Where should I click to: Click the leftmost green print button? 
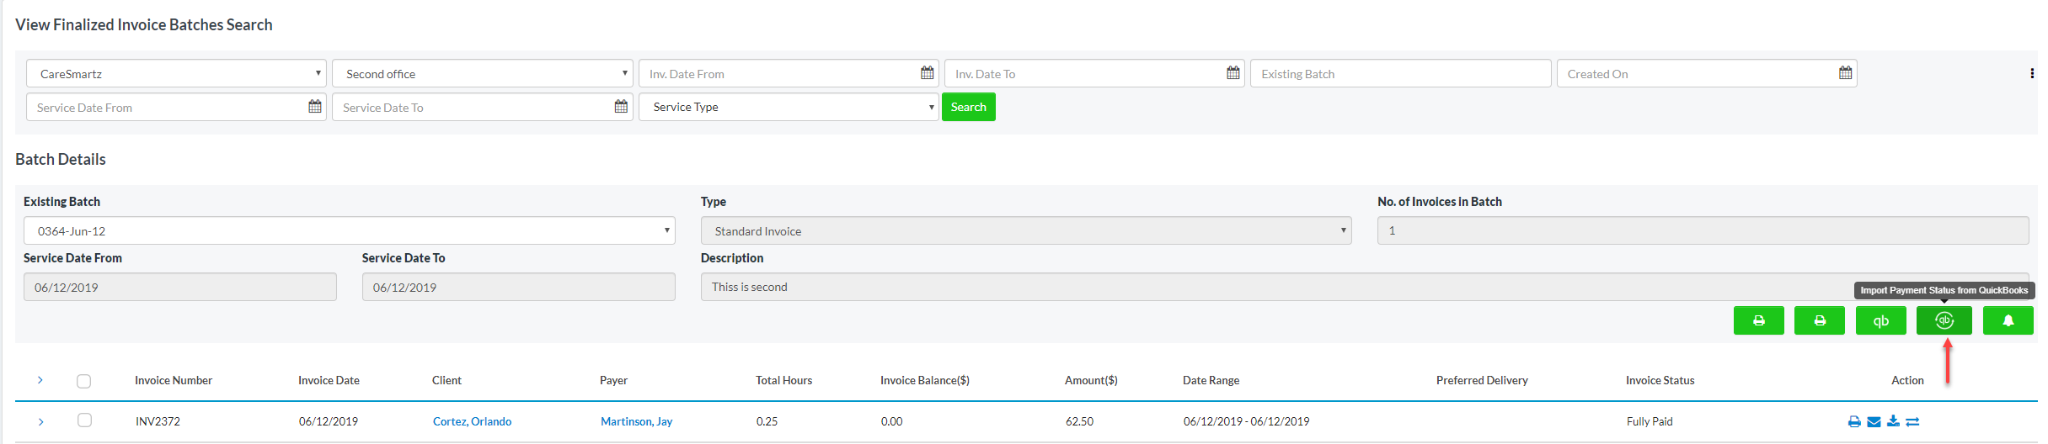point(1758,320)
